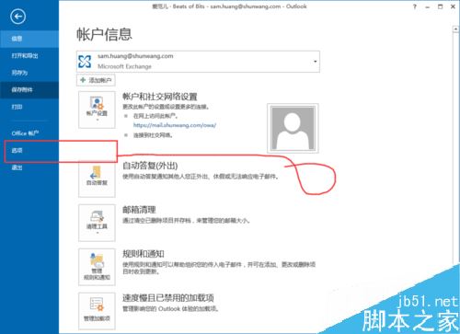
Task: Select 打印 (Print) in the sidebar
Action: 29,107
